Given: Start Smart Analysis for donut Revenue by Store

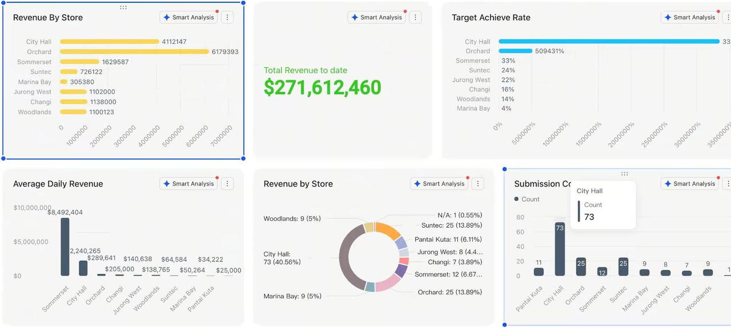Looking at the screenshot, I should [x=439, y=184].
